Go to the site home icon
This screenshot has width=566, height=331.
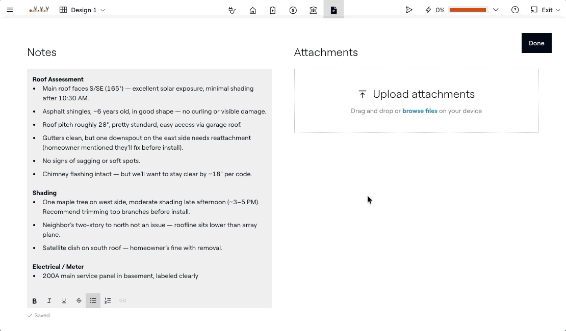pos(252,10)
